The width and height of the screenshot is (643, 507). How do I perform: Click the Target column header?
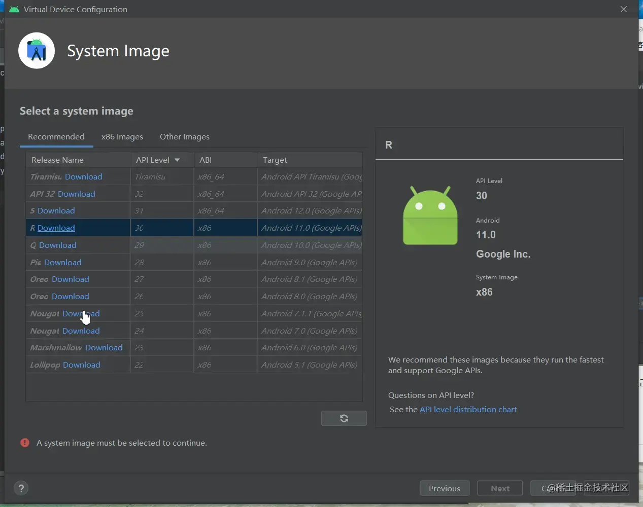coord(310,160)
